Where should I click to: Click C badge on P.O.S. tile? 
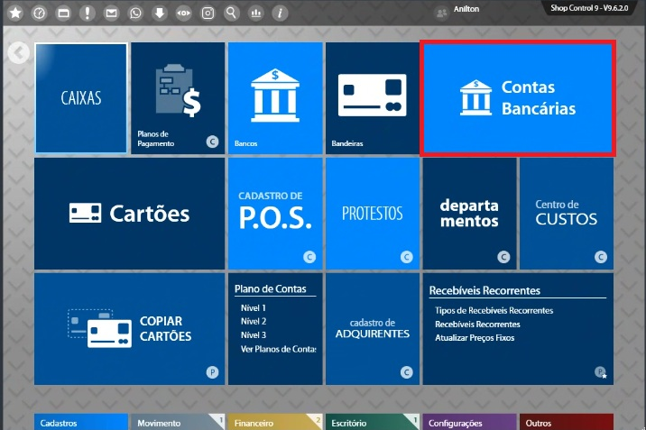pyautogui.click(x=309, y=257)
